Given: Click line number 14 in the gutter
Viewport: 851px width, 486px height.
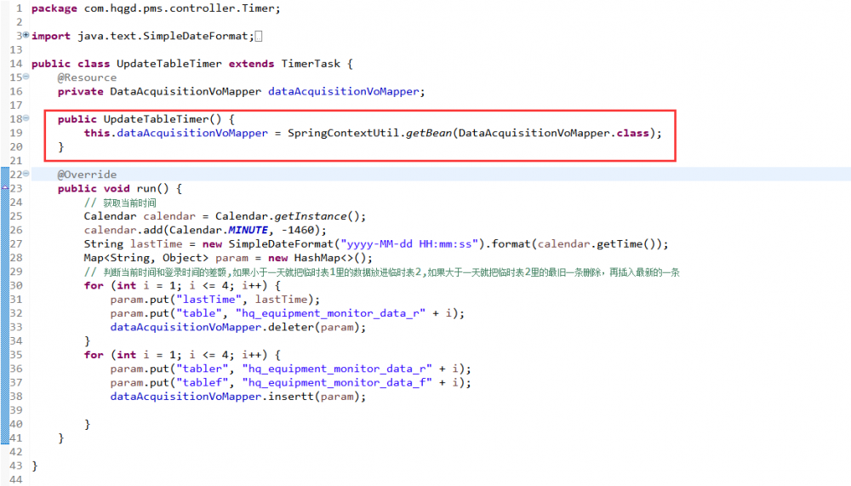Looking at the screenshot, I should (x=16, y=64).
